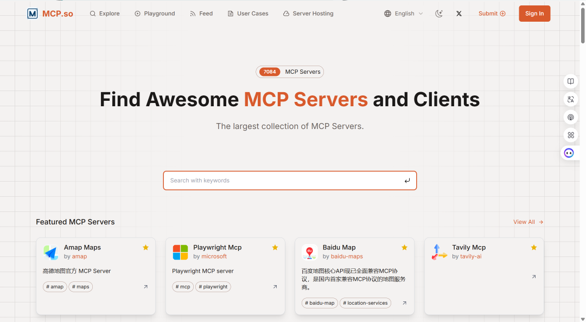The image size is (586, 322).
Task: Click the tavily-ai author link
Action: (471, 256)
